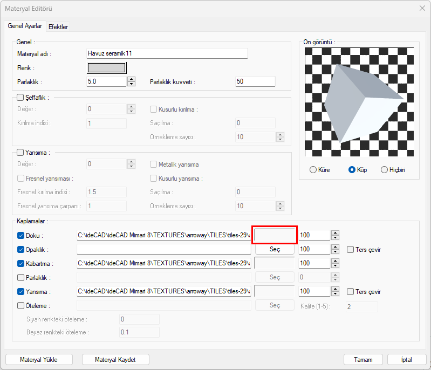Decrease Parlaklık value with down arrow
The height and width of the screenshot is (370, 431).
pyautogui.click(x=131, y=84)
